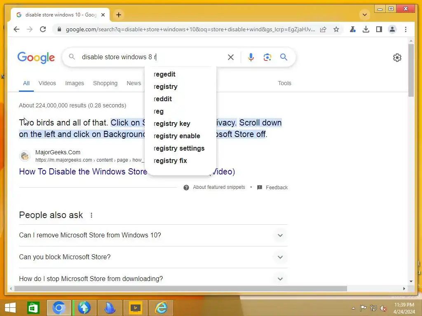422x316 pixels.
Task: Expand 'How do I stop Microsoft Store from downloading?'
Action: tap(153, 279)
